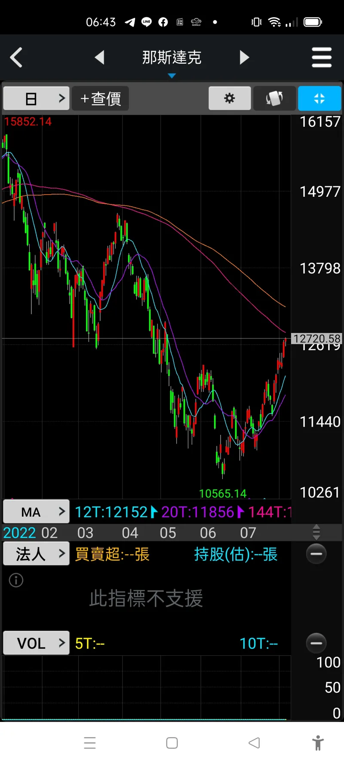The height and width of the screenshot is (764, 344).
Task: Tap the rotate screen icon
Action: 274,98
